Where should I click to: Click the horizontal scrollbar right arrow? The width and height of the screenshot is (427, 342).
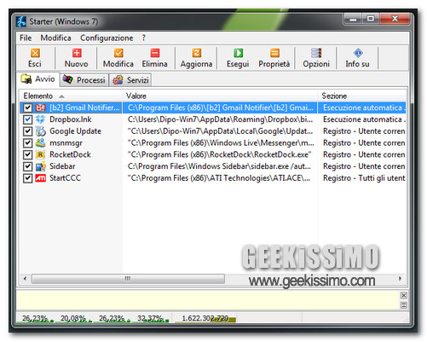[x=400, y=279]
